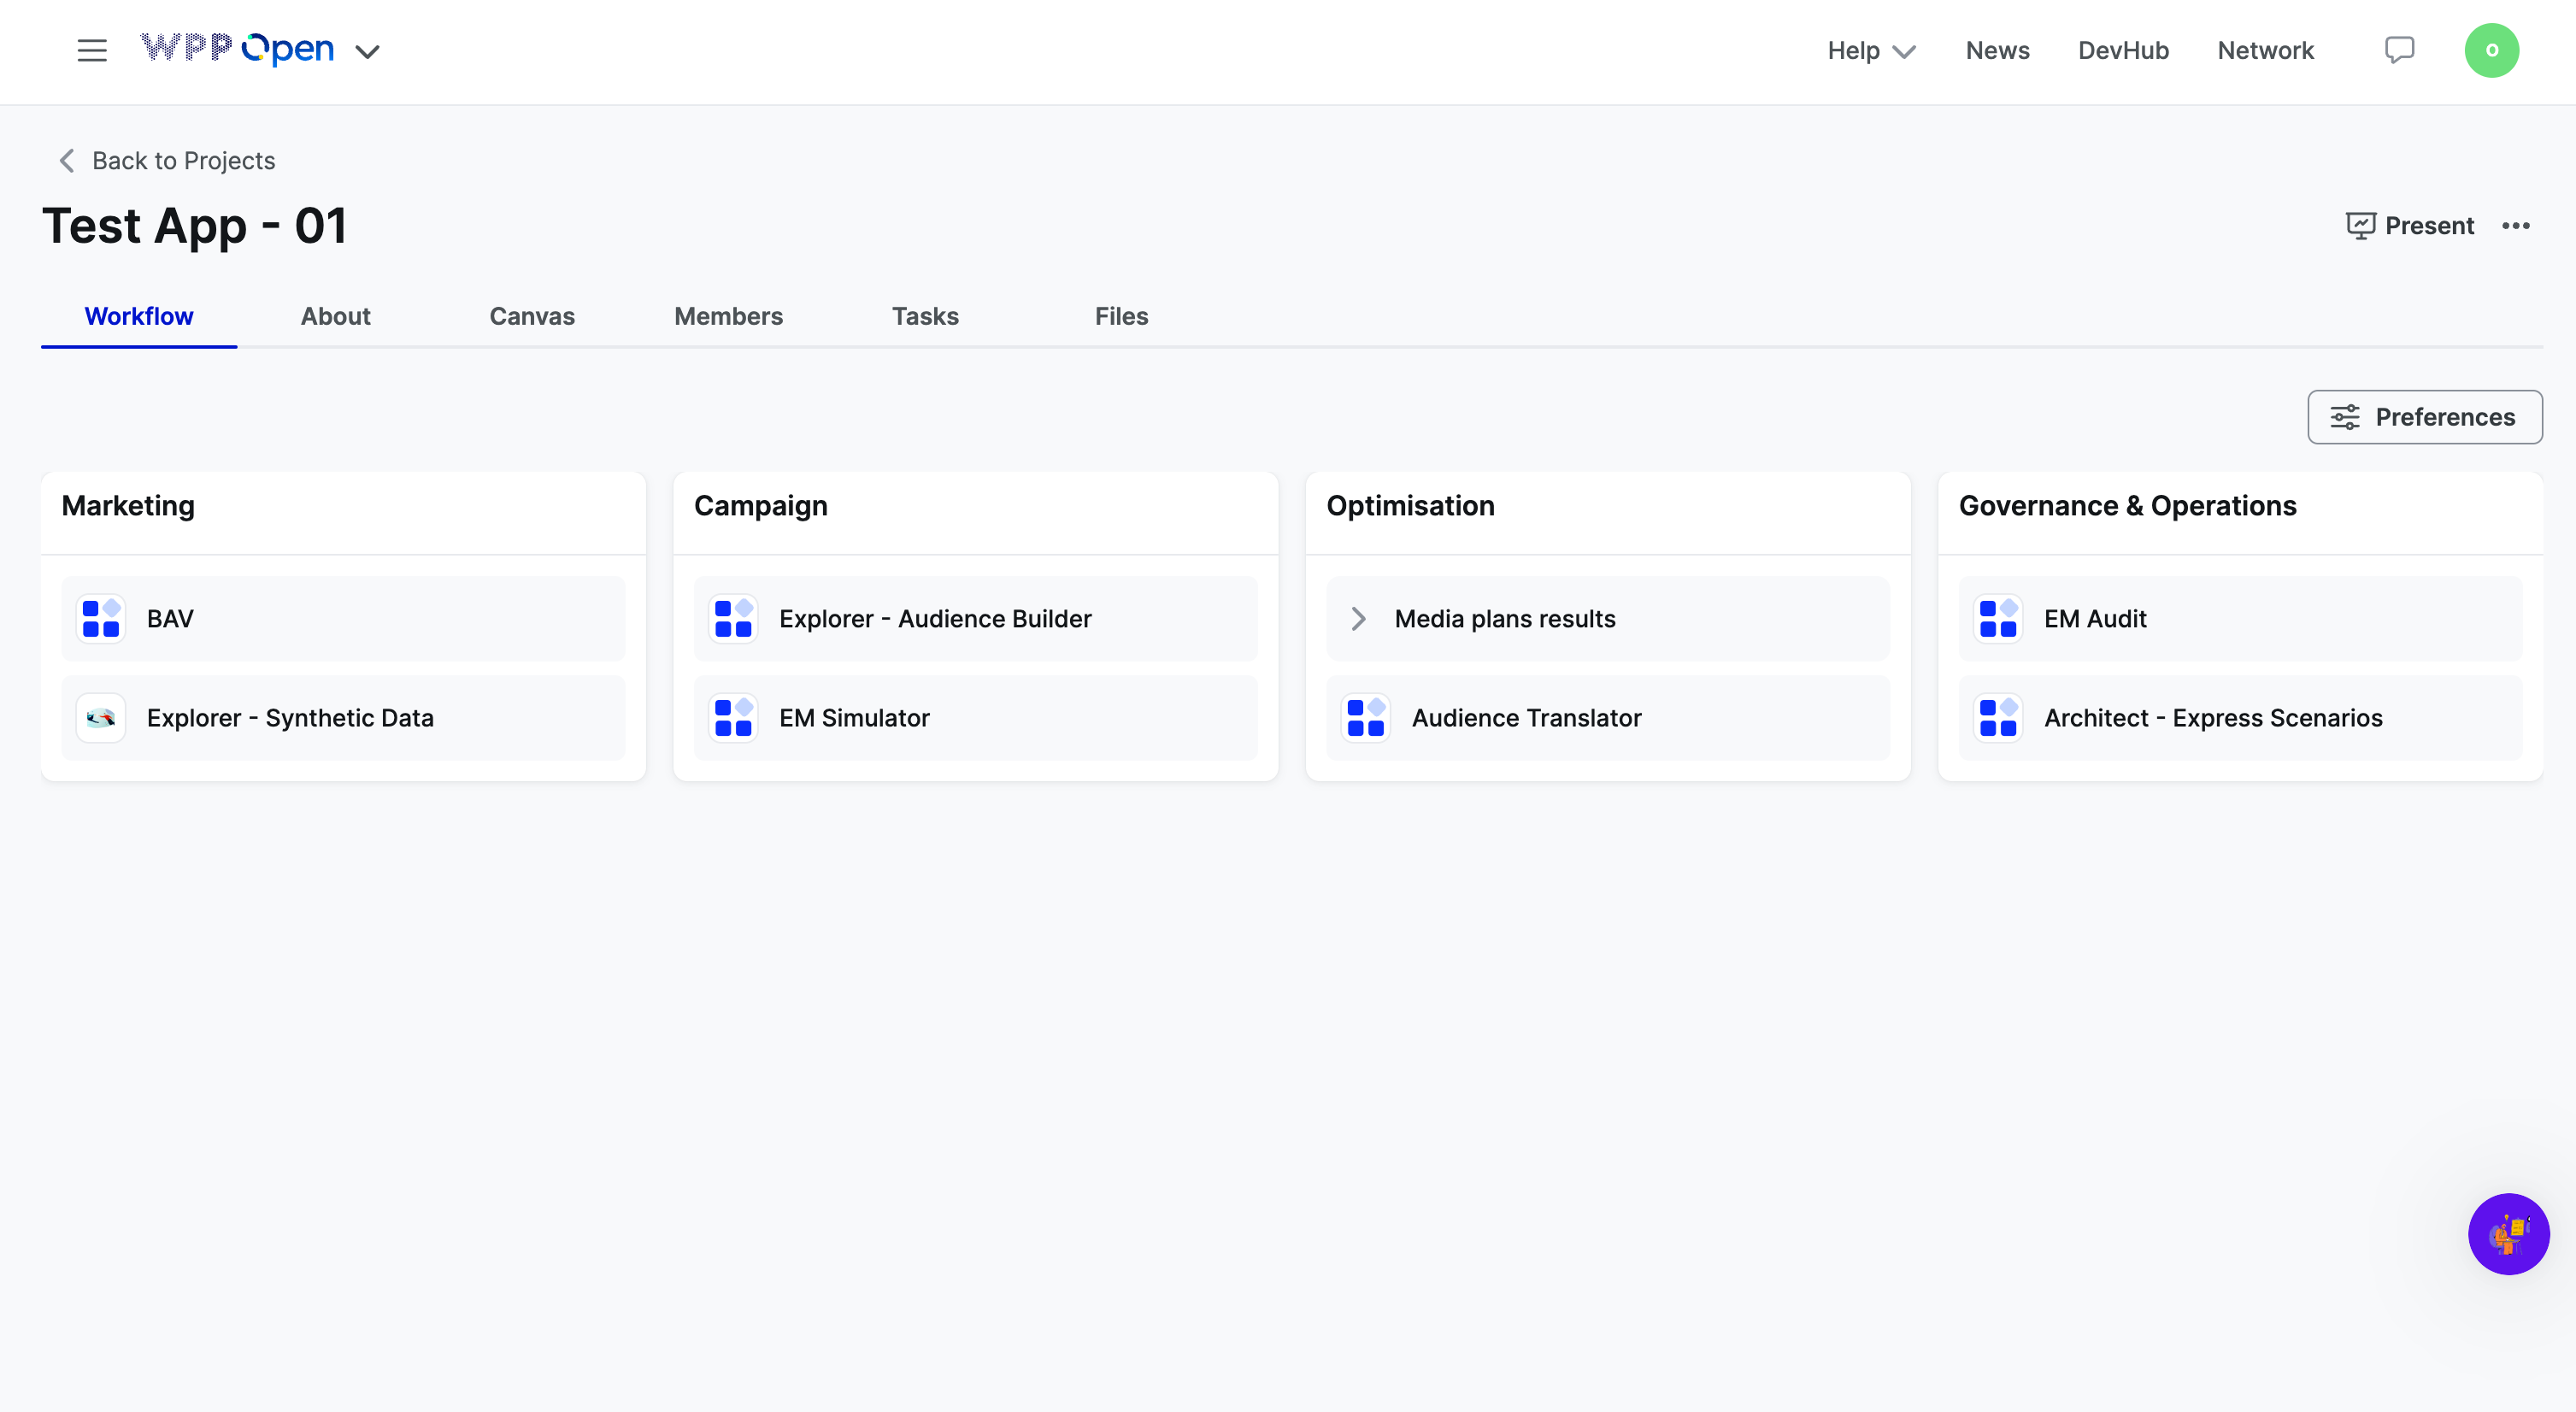Open the green user avatar menu

[x=2491, y=50]
